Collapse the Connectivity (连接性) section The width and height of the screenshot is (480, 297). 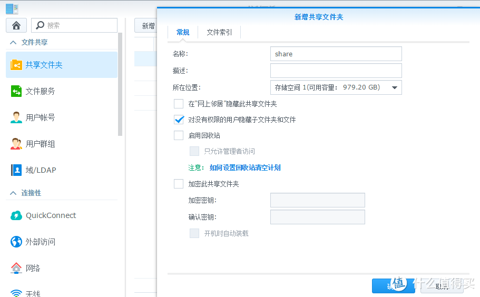point(13,193)
